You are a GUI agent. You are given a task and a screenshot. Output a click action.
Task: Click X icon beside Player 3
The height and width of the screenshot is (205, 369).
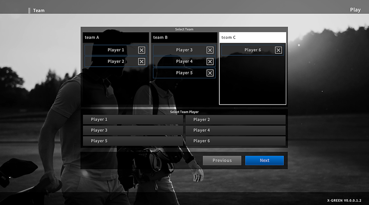click(210, 50)
